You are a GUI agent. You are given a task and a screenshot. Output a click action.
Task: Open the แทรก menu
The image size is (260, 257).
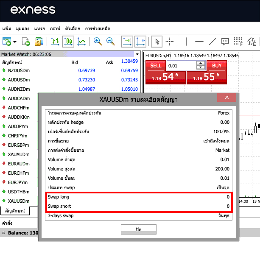click(39, 28)
